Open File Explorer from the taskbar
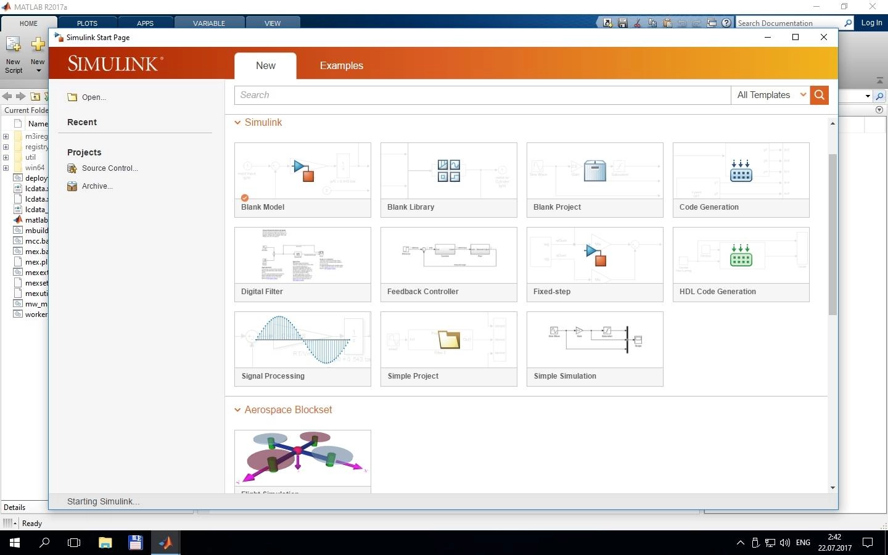Viewport: 888px width, 555px height. (x=105, y=543)
